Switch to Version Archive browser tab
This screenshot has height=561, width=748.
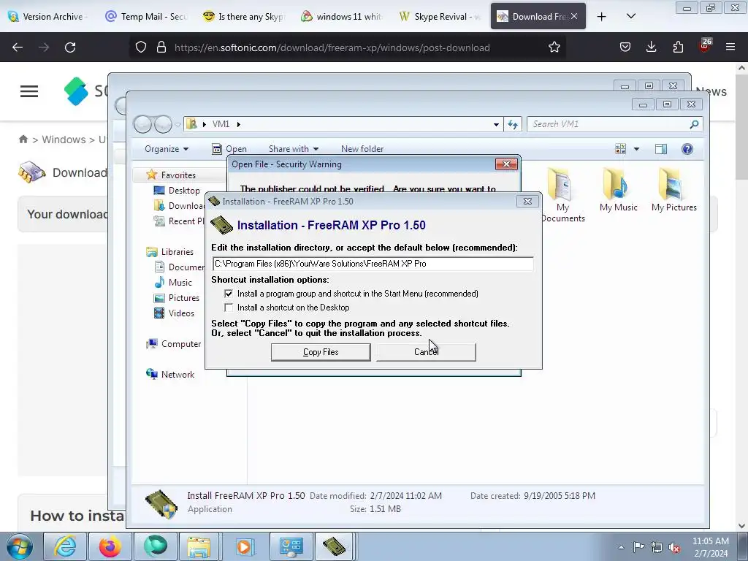pos(47,16)
